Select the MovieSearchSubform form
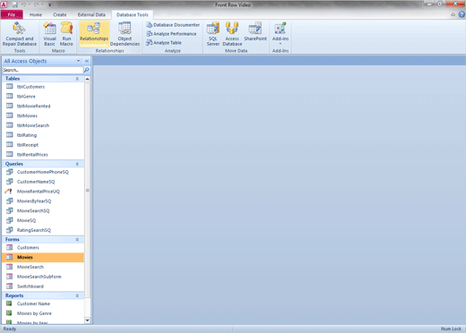This screenshot has height=333, width=466. coord(43,277)
